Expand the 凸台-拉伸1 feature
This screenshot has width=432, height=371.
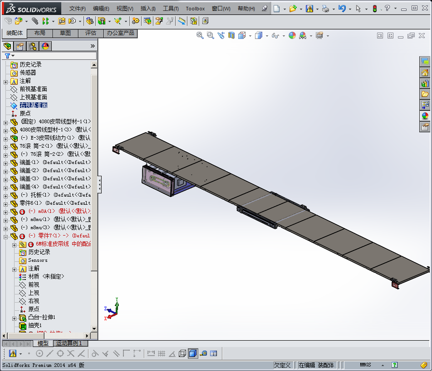click(15, 318)
